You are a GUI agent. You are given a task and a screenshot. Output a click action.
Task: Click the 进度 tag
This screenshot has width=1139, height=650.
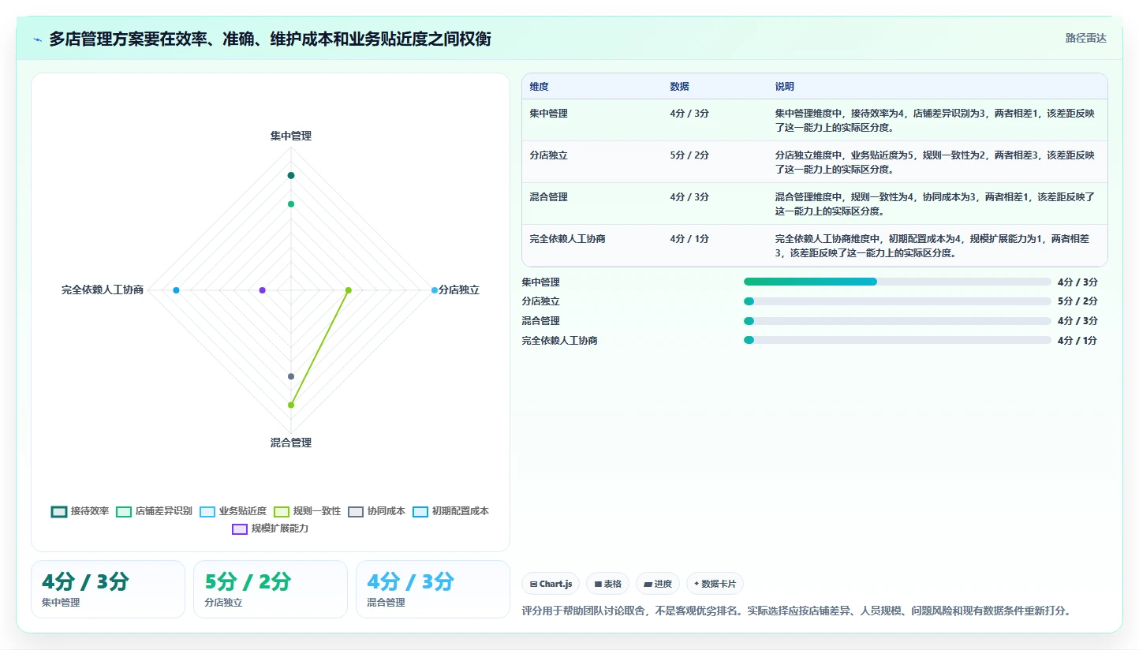(658, 584)
